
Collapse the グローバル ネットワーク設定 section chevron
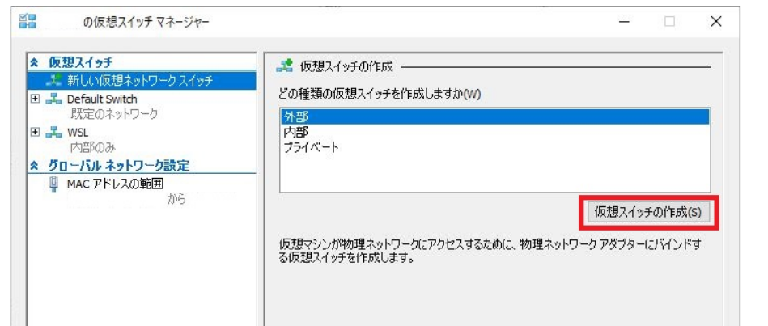[x=34, y=166]
